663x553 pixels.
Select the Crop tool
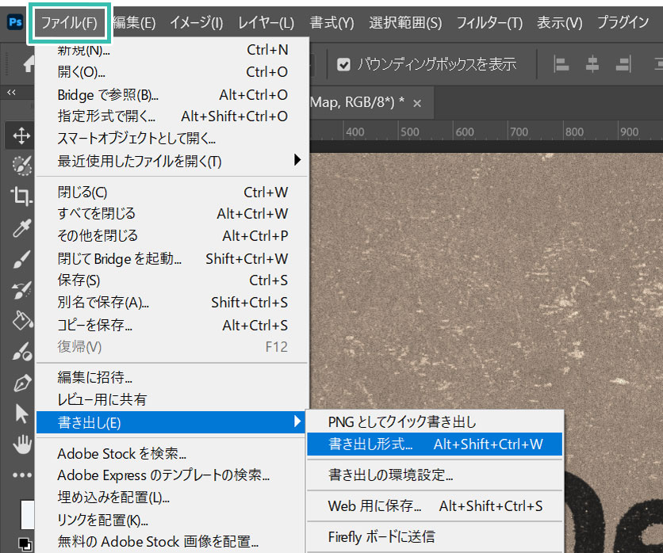[21, 196]
